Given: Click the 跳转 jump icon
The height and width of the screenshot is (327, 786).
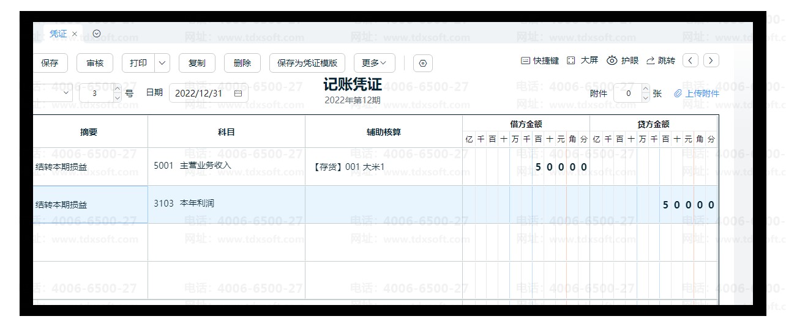Looking at the screenshot, I should [661, 61].
